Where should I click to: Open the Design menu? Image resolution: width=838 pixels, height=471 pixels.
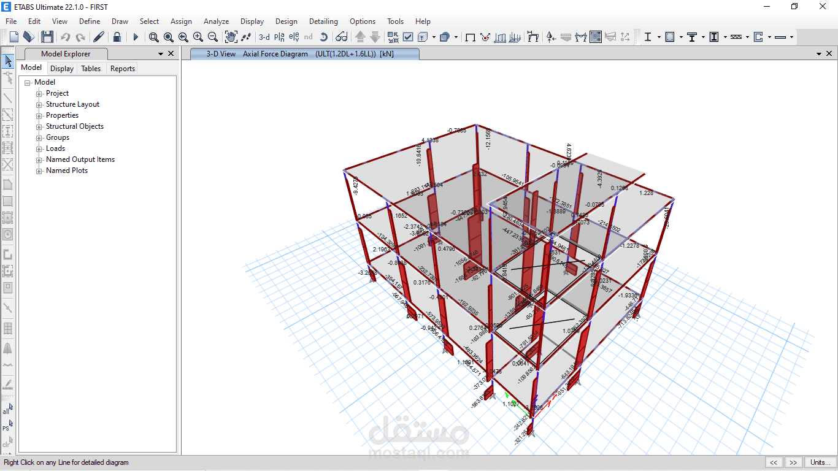pos(286,21)
